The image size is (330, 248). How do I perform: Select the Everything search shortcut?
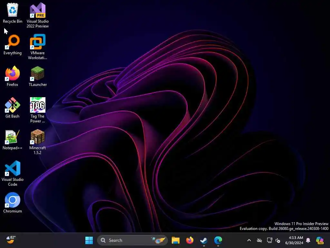pyautogui.click(x=13, y=45)
